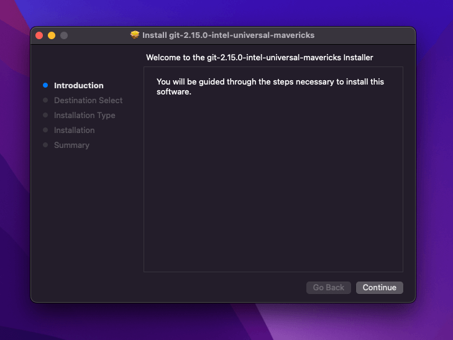Close the installer with the red button
This screenshot has height=340, width=453.
click(x=39, y=35)
